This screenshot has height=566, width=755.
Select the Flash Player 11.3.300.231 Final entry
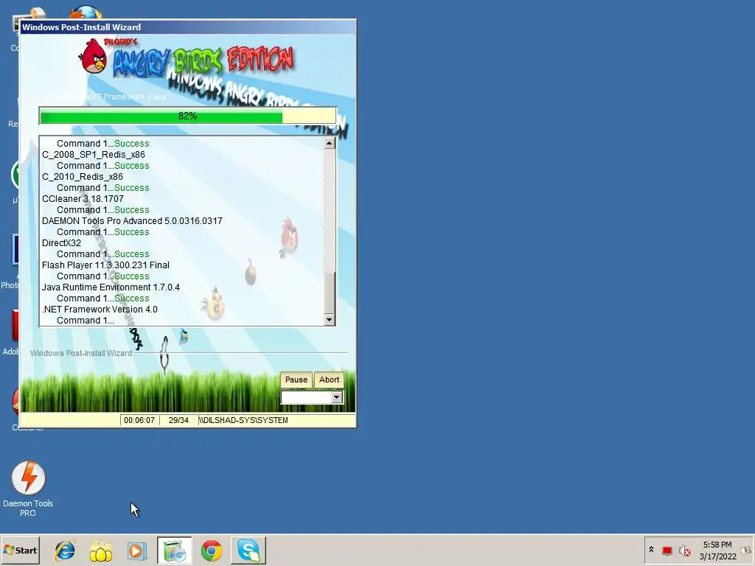pos(105,265)
